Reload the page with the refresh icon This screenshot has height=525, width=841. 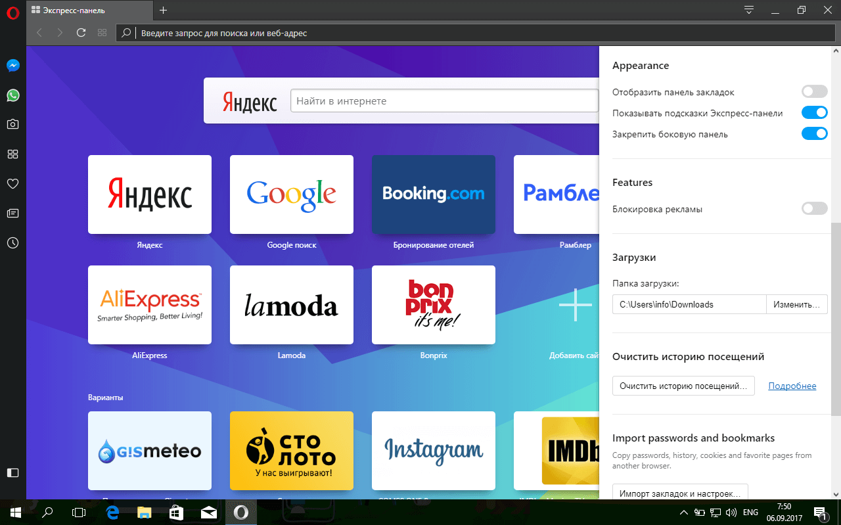pos(81,32)
